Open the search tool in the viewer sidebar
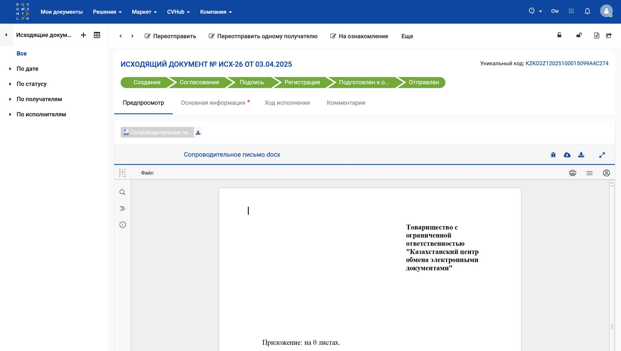 tap(123, 192)
